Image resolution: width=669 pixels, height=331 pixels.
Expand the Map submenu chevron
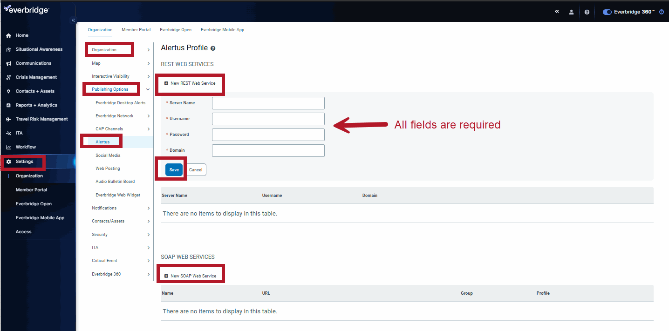(x=149, y=63)
